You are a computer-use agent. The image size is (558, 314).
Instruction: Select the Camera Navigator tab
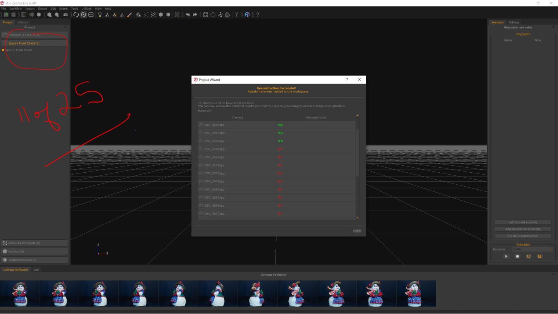pos(15,269)
